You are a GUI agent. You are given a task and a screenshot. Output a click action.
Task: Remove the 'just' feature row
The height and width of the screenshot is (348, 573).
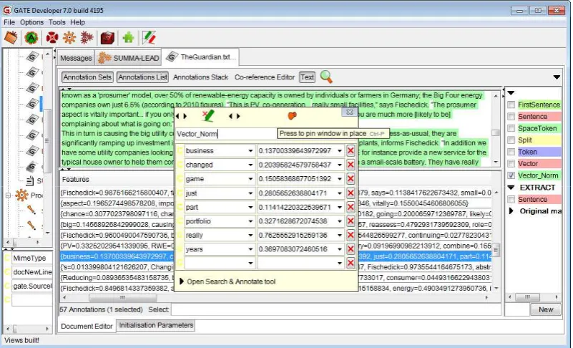[x=351, y=193]
